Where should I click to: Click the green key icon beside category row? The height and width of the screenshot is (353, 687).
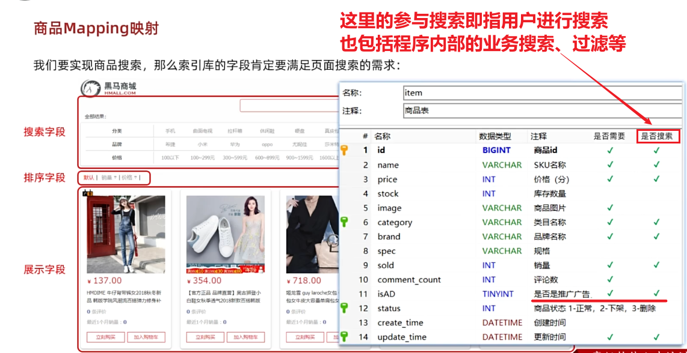344,222
